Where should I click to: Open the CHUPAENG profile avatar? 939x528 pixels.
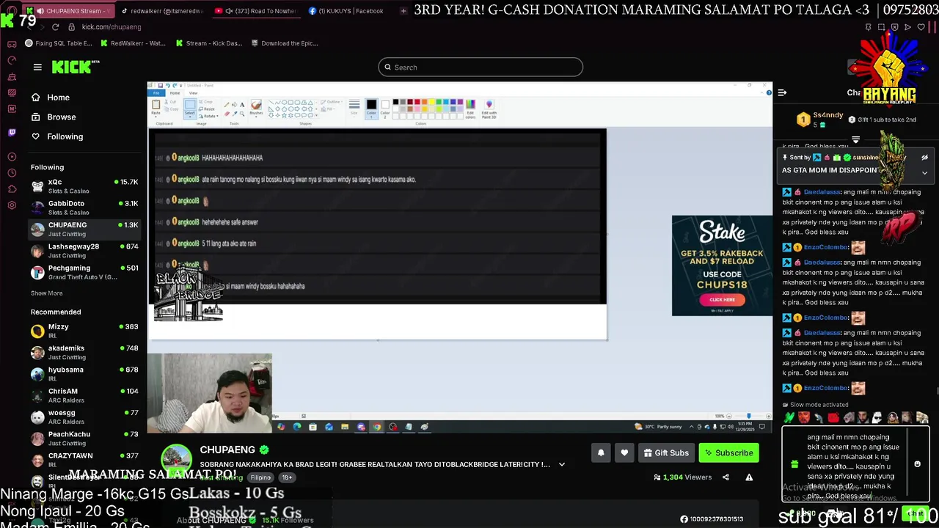tap(176, 461)
